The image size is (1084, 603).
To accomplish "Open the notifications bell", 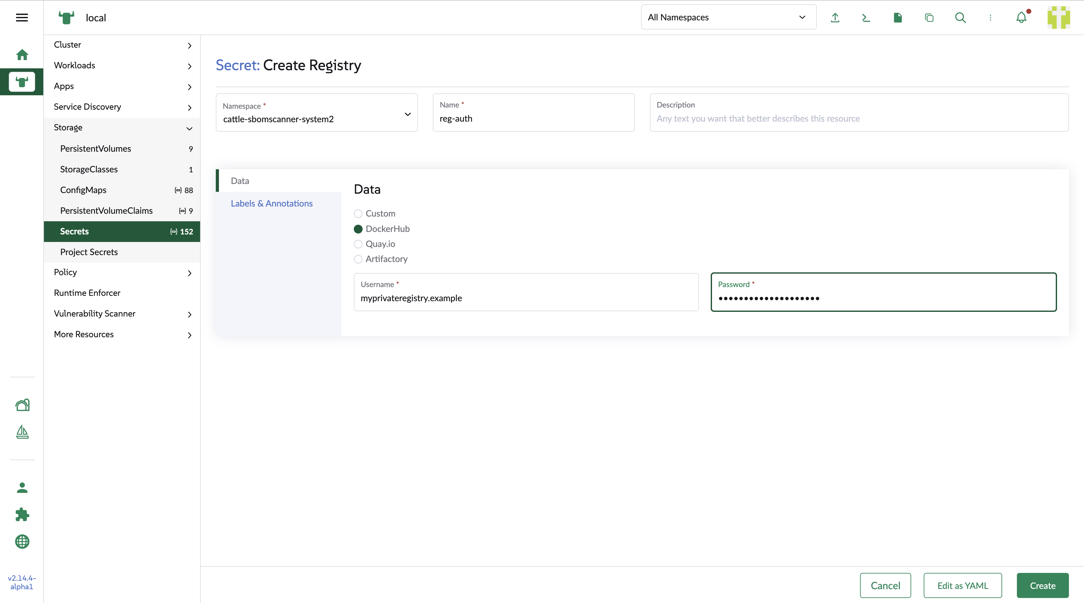I will point(1021,18).
